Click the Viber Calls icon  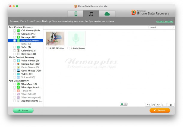(x=18, y=94)
